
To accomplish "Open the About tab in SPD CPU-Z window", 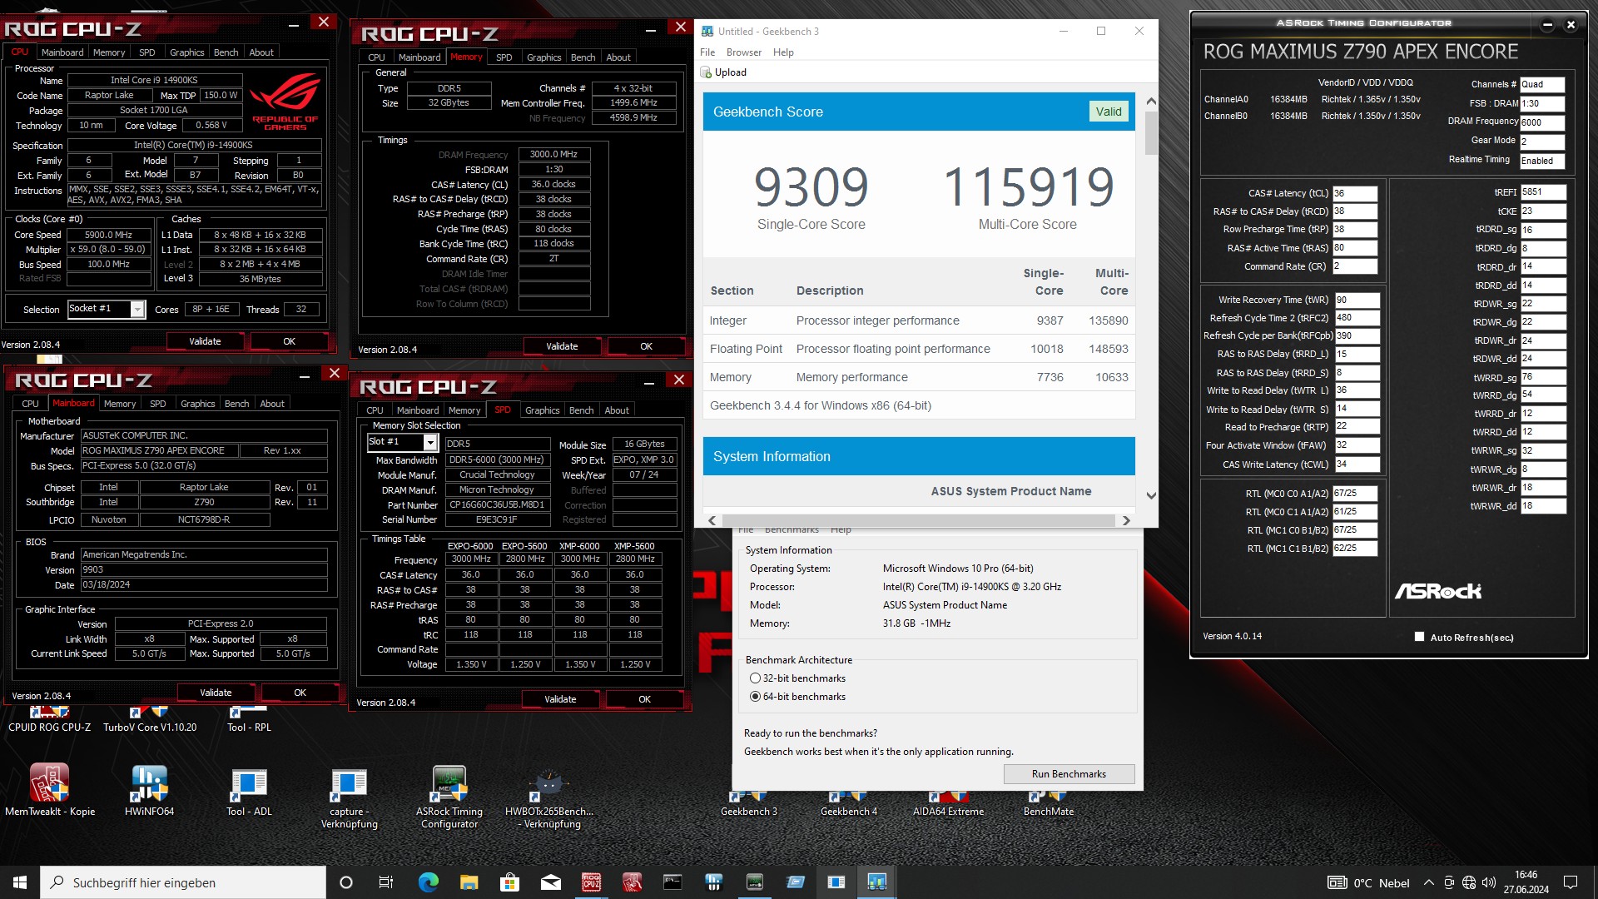I will tap(617, 410).
